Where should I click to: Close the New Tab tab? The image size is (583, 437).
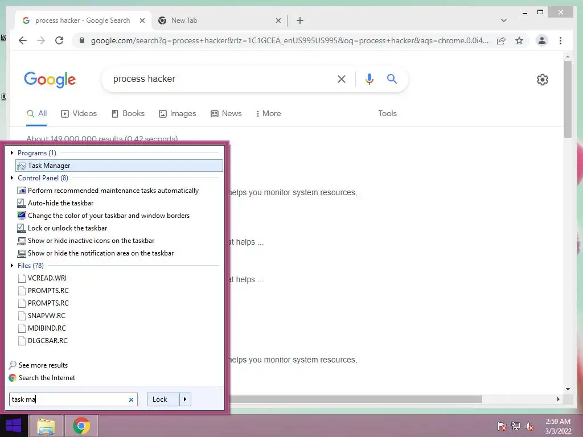pyautogui.click(x=278, y=20)
